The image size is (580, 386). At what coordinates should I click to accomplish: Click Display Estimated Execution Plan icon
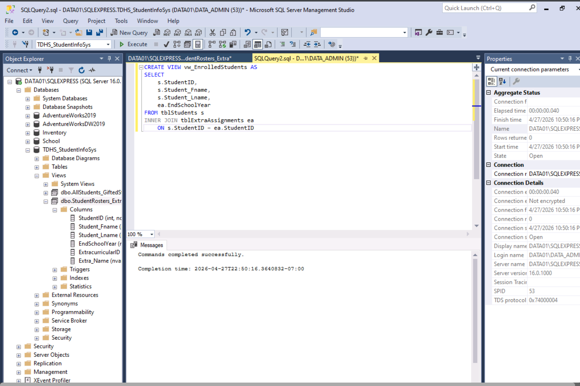pos(177,44)
